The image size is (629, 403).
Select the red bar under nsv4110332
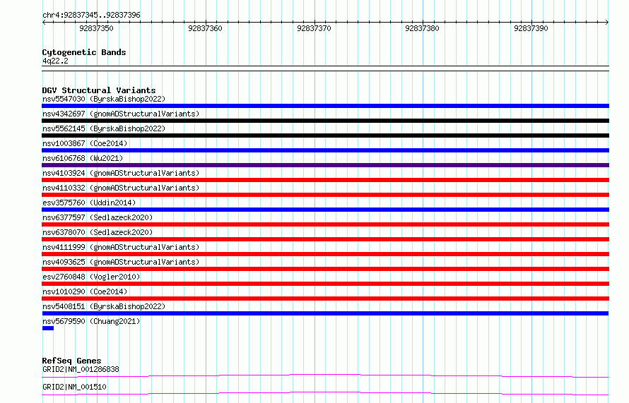(x=325, y=195)
